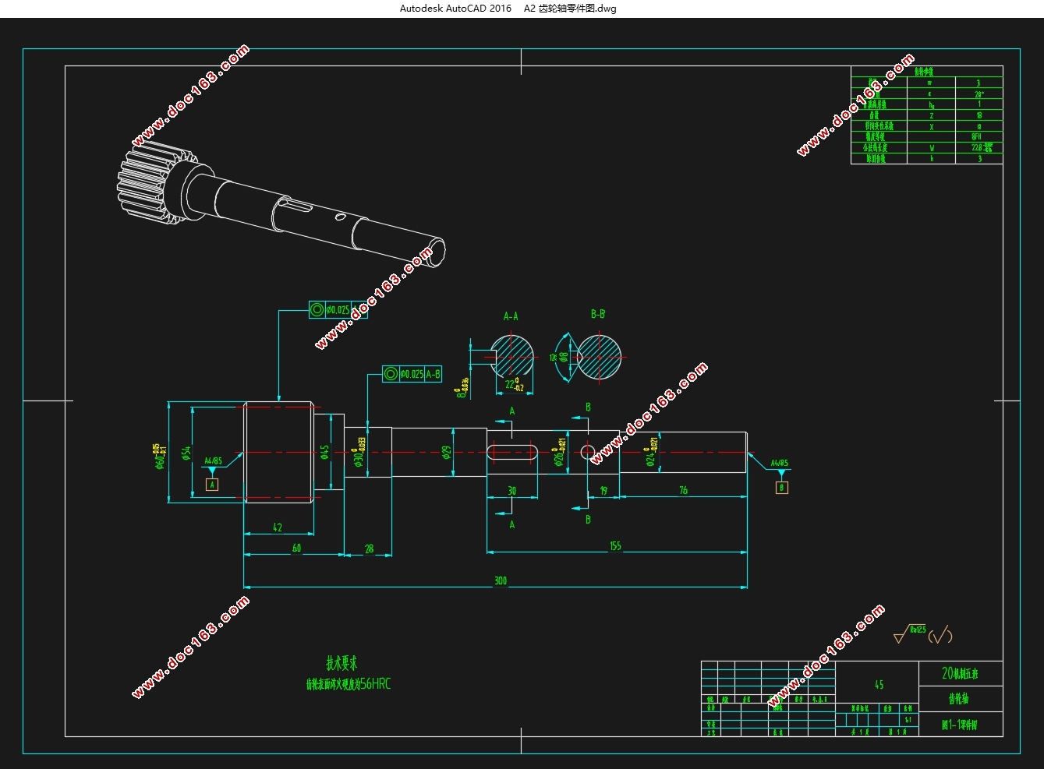Click the right A4/8.5 center hole note
Viewport: 1044px width, 769px height.
780,463
